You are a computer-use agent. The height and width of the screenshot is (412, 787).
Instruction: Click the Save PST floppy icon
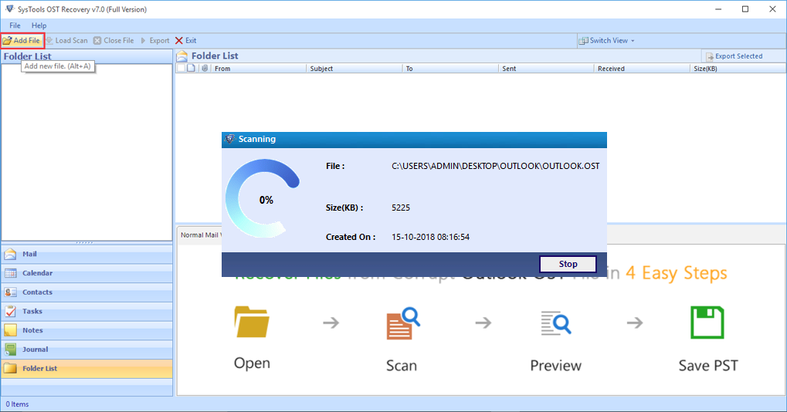click(x=707, y=323)
